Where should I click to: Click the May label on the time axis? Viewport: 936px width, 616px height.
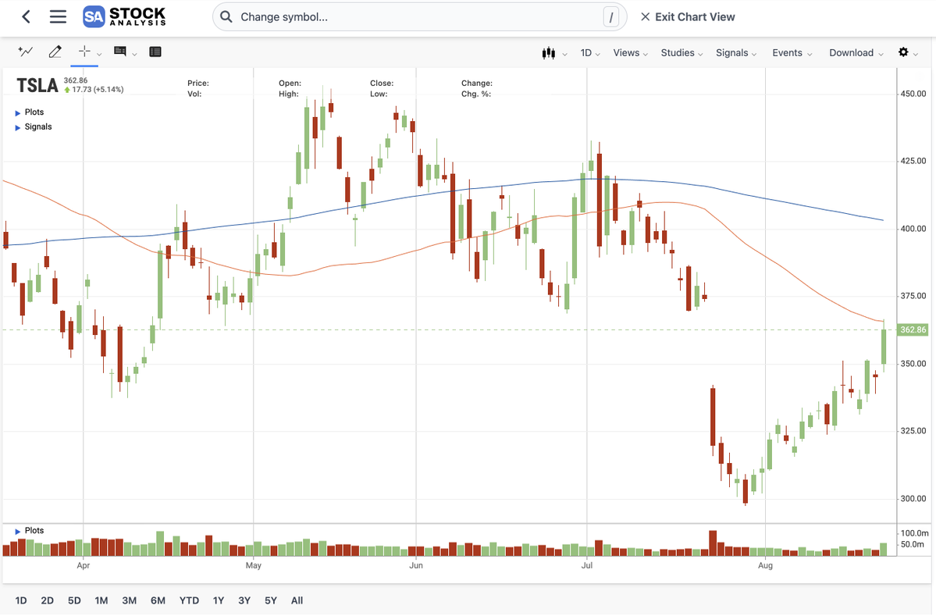pos(253,565)
